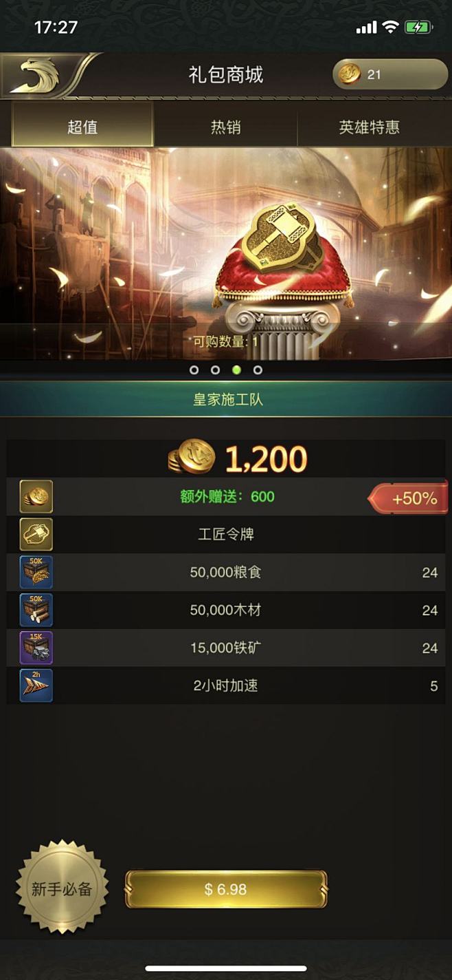Switch to the 热销 tab
The height and width of the screenshot is (980, 452).
click(225, 127)
